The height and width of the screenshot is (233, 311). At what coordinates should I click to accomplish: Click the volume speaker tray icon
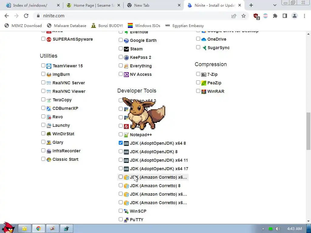coord(278,229)
